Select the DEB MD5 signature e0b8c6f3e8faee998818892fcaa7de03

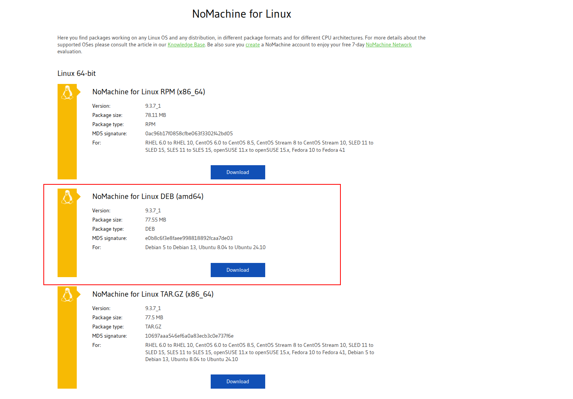[x=189, y=238]
